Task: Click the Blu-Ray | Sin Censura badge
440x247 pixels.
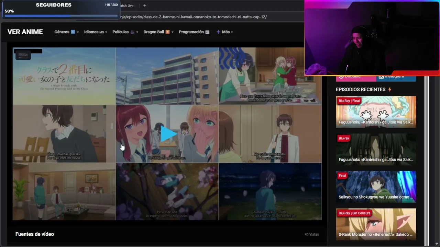Action: pos(354,213)
